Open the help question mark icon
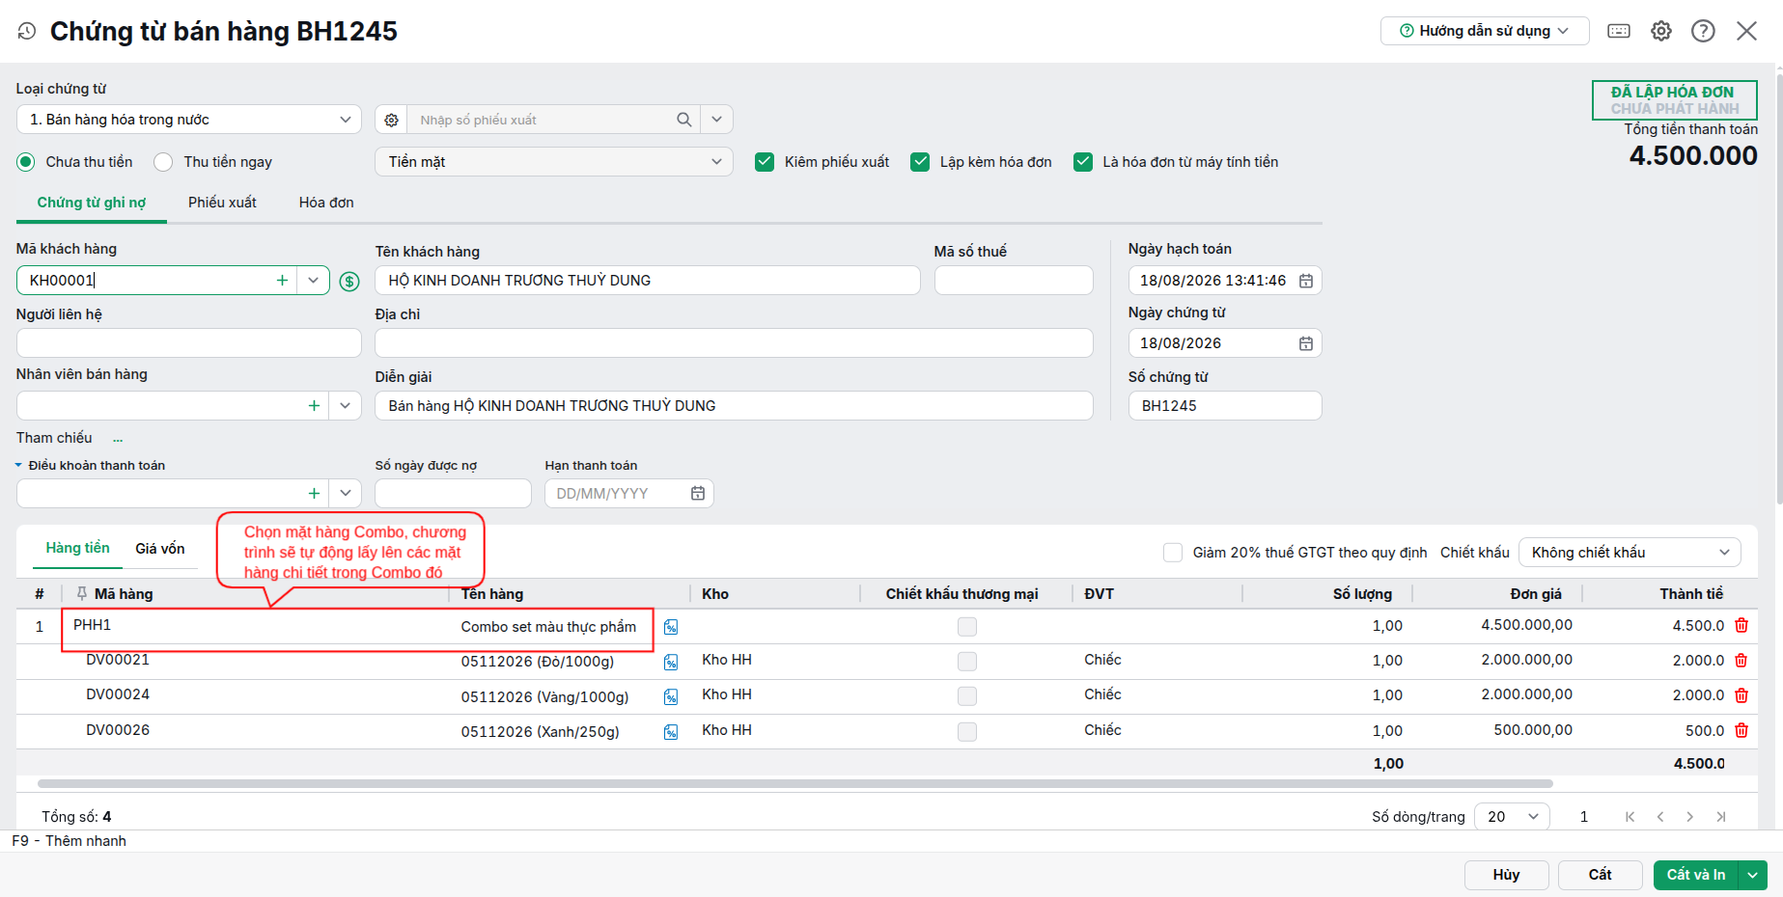The image size is (1783, 897). pyautogui.click(x=1703, y=31)
